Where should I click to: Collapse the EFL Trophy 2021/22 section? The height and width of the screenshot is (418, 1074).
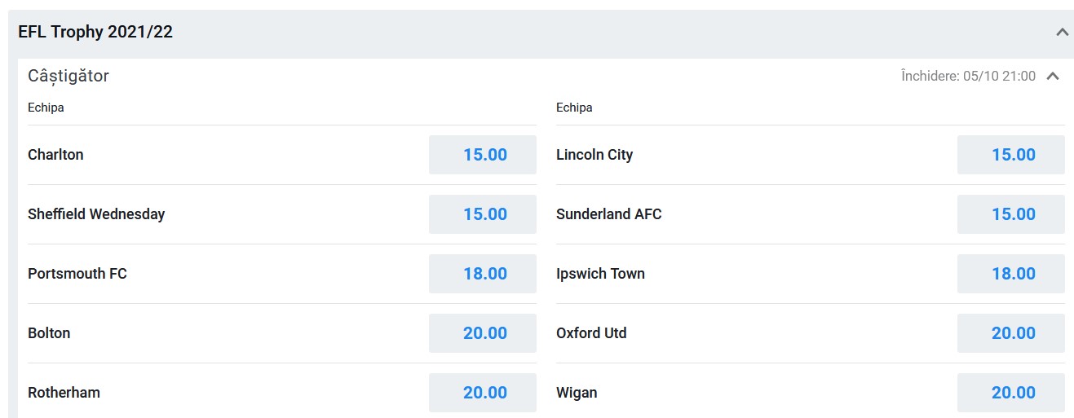(1062, 33)
